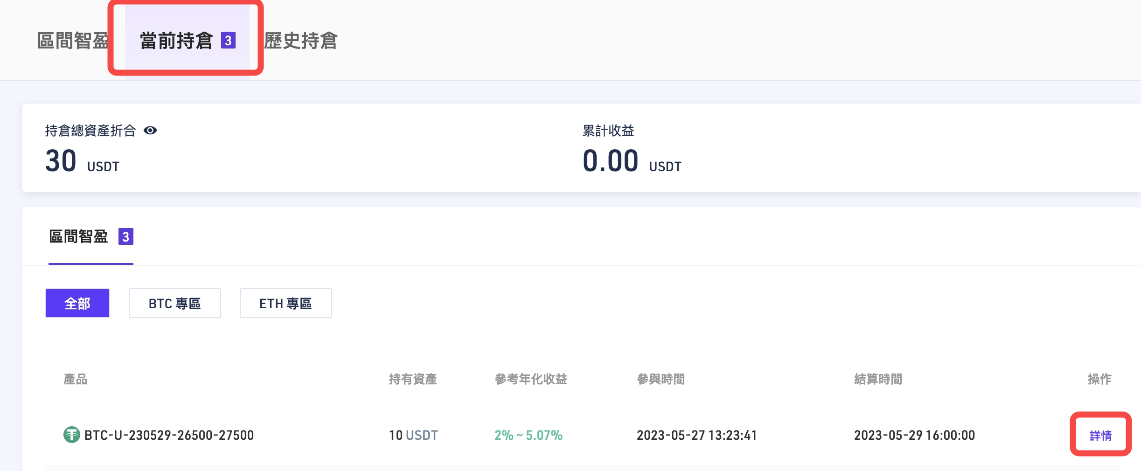Click the 參考年化收益 column header
The height and width of the screenshot is (471, 1141).
[531, 379]
